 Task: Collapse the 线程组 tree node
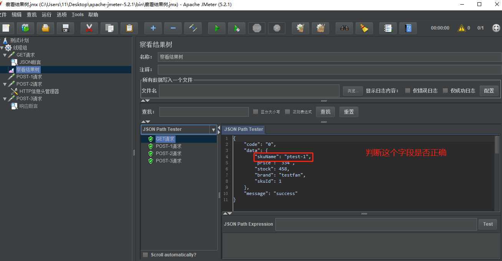(x=2, y=48)
